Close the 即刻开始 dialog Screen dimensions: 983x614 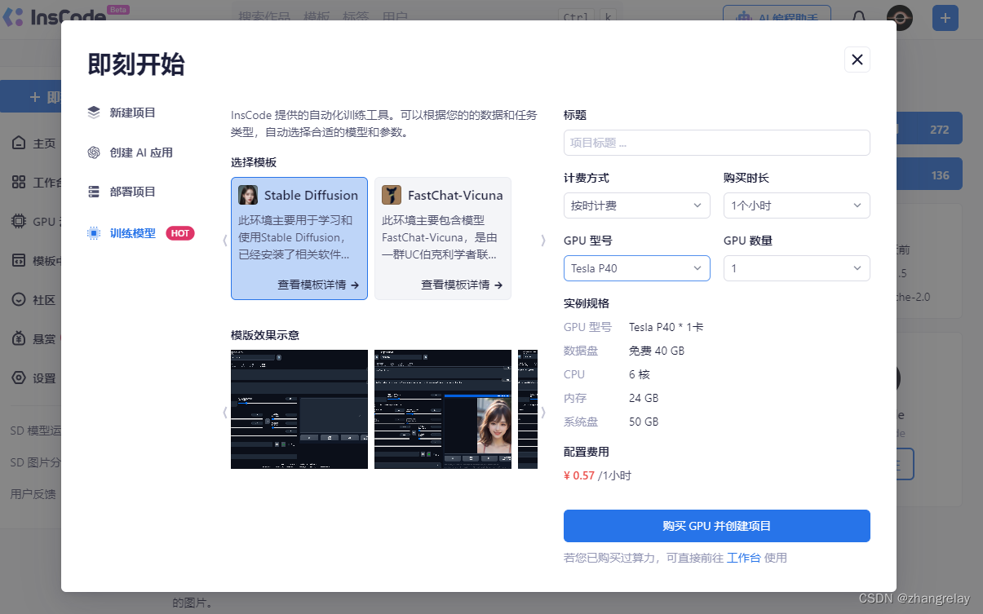coord(857,60)
